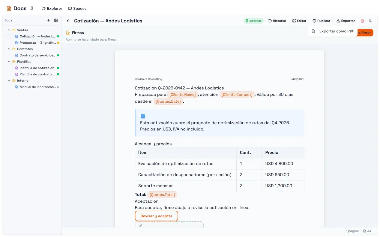Select the {Quotes.Date} placeholder
Viewport: 380px width, 237px height.
click(x=168, y=101)
